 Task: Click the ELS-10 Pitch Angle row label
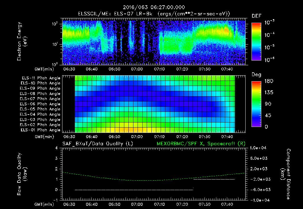tap(41, 83)
